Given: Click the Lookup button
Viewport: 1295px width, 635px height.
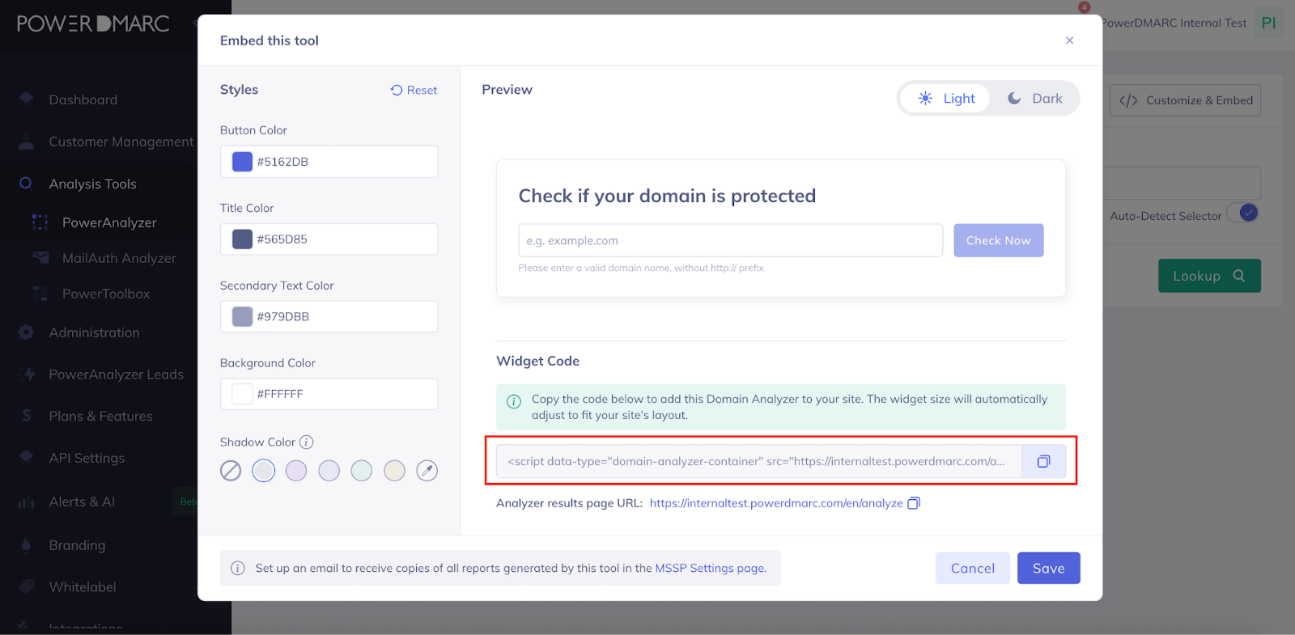Looking at the screenshot, I should 1209,276.
